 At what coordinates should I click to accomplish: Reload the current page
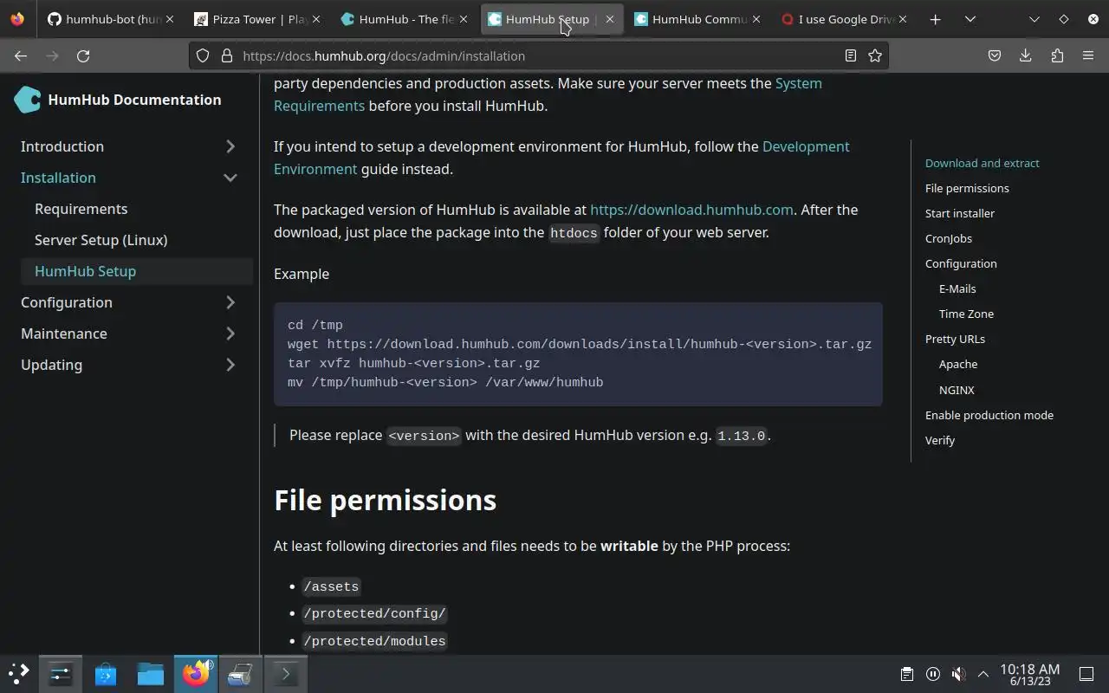[x=83, y=55]
